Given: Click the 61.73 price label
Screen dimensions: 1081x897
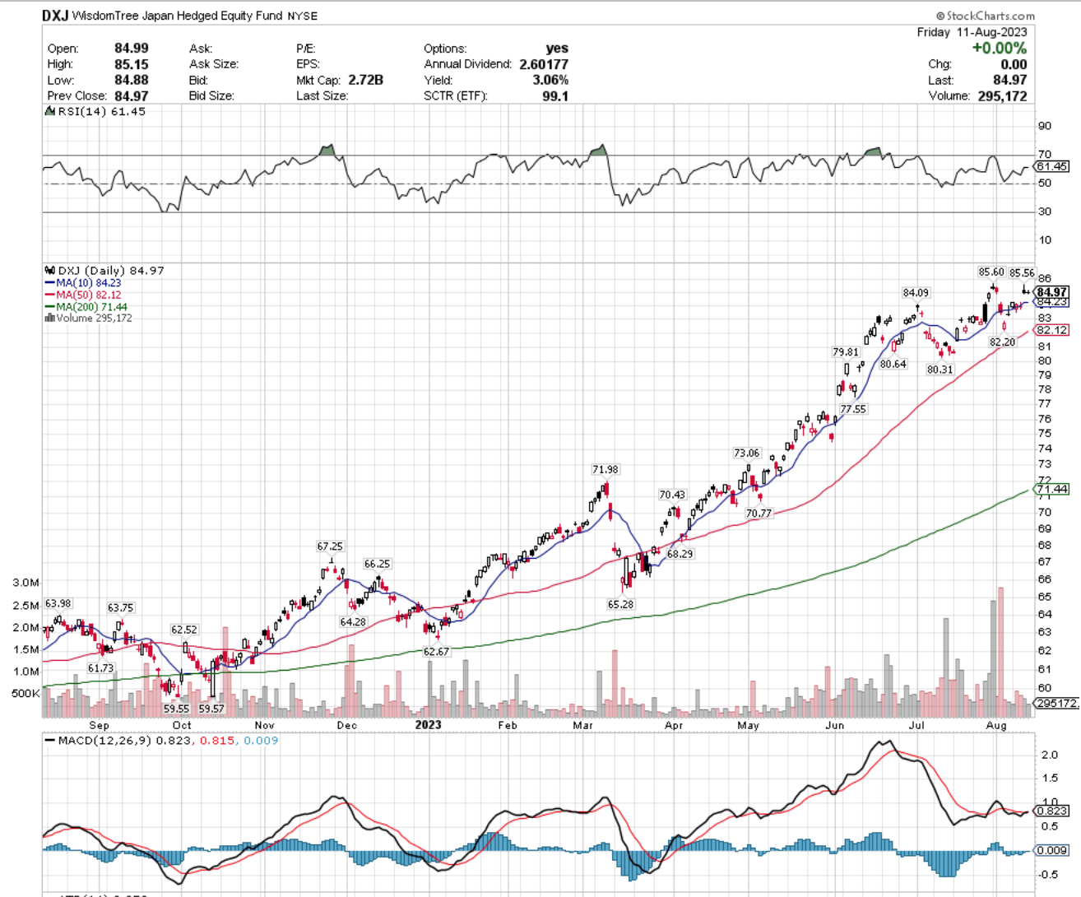Looking at the screenshot, I should tap(100, 668).
